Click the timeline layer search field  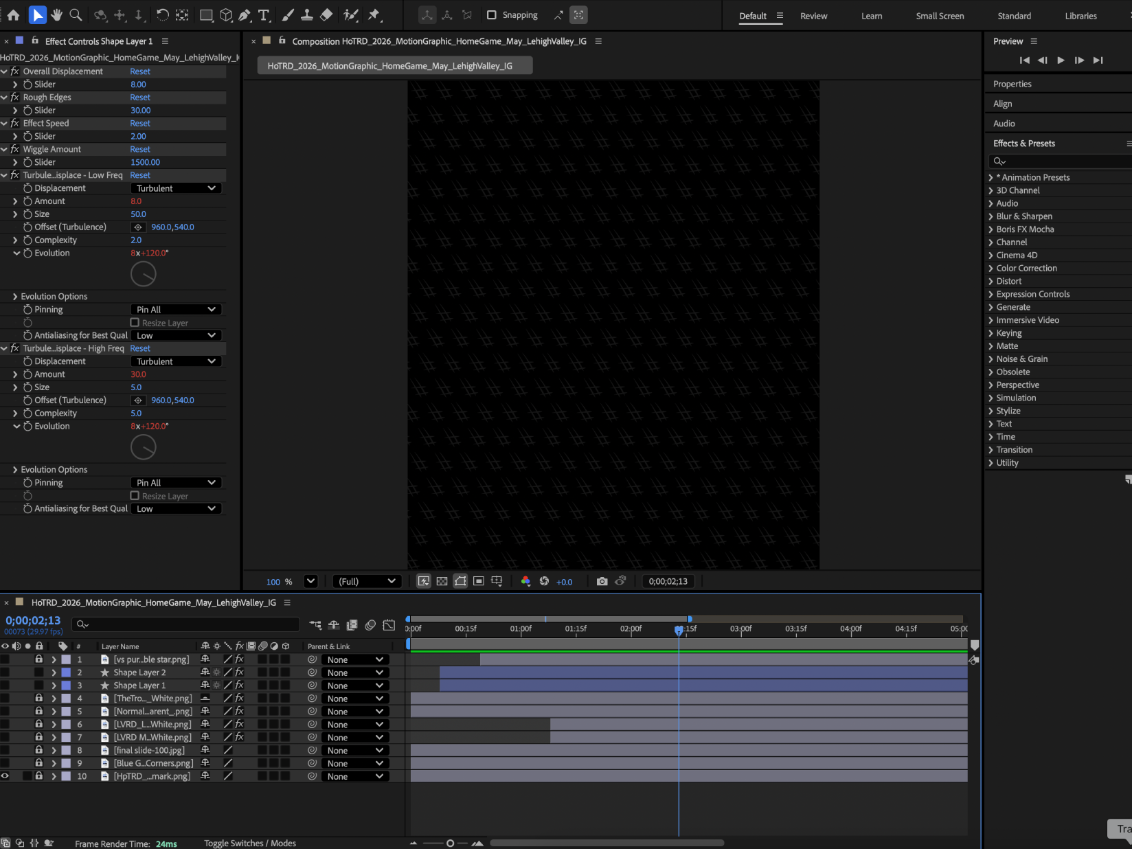(x=185, y=624)
